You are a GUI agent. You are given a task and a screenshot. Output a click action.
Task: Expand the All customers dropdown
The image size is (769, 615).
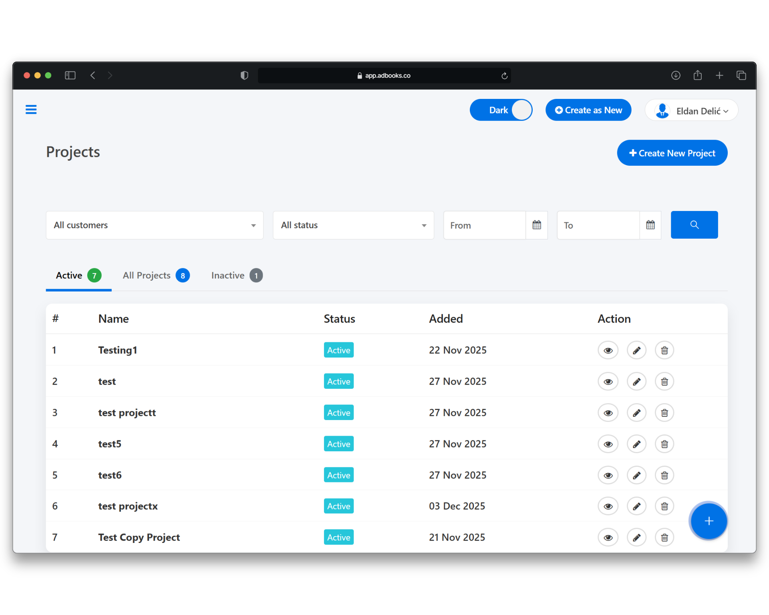155,225
